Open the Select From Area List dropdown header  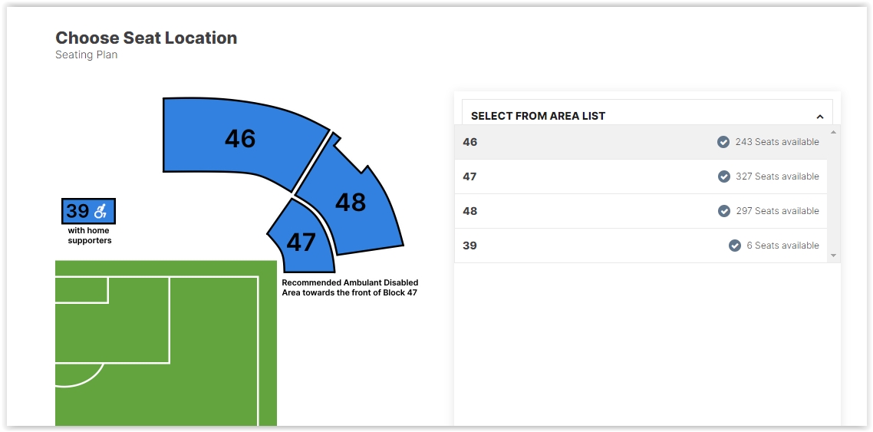click(647, 116)
